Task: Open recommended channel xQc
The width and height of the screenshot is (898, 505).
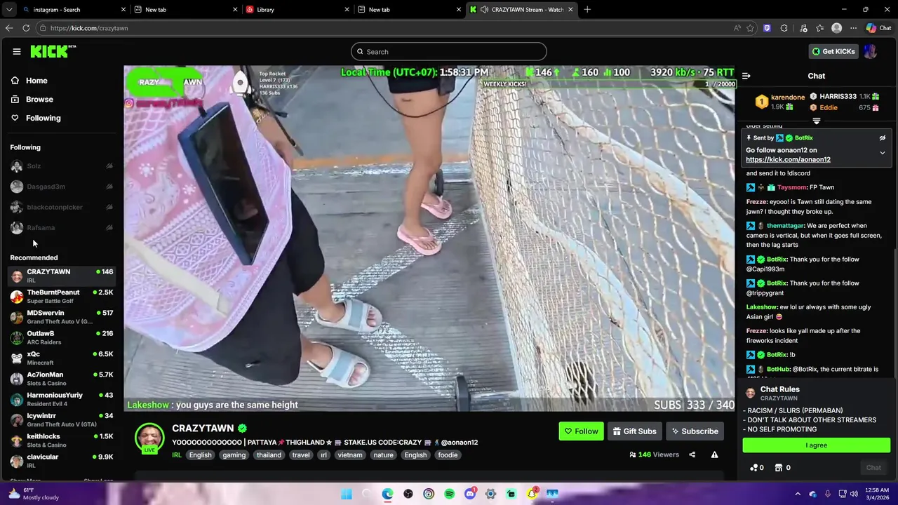Action: click(62, 358)
